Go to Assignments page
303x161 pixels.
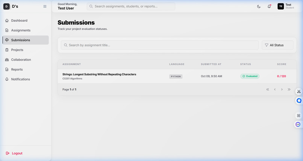[x=26, y=30]
